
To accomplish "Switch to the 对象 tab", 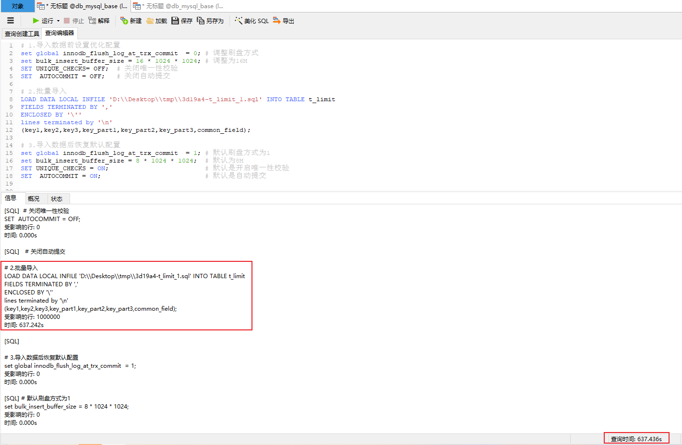I will click(x=17, y=6).
